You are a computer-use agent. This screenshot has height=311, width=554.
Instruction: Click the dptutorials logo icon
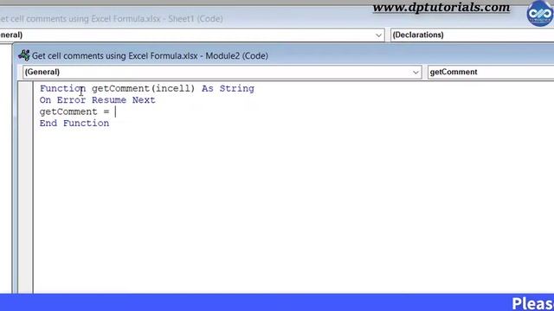coord(539,14)
